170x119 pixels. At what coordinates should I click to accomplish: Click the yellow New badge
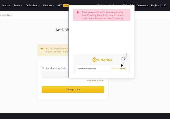click(66, 5)
